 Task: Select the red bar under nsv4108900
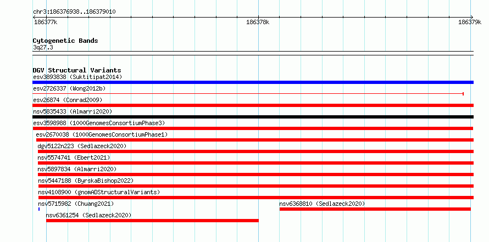[x=256, y=198]
